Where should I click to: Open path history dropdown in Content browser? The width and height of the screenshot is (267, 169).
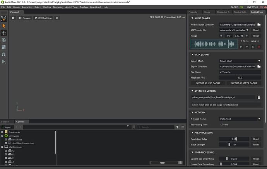128,126
